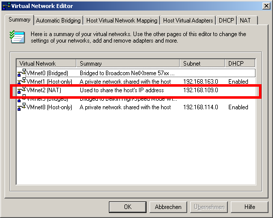273x218 pixels.
Task: Click the VMnet2 NAT network icon
Action: (22, 90)
